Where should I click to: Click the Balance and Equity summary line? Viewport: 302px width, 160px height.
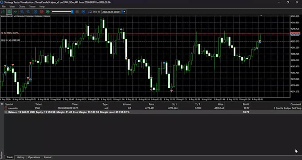(x=69, y=112)
